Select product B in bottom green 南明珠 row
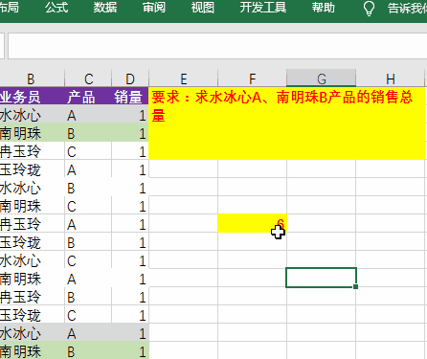Screen dimensions: 427x359 [88, 351]
